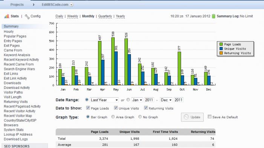The width and height of the screenshot is (264, 148).
Task: Expand the EditMSCode.com project dropdown
Action: [71, 5]
